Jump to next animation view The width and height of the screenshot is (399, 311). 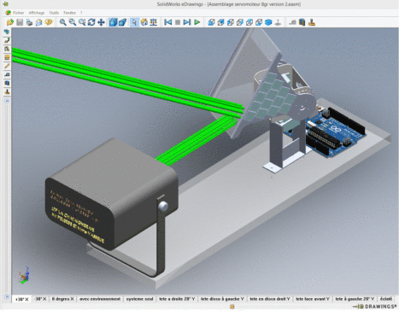(187, 22)
